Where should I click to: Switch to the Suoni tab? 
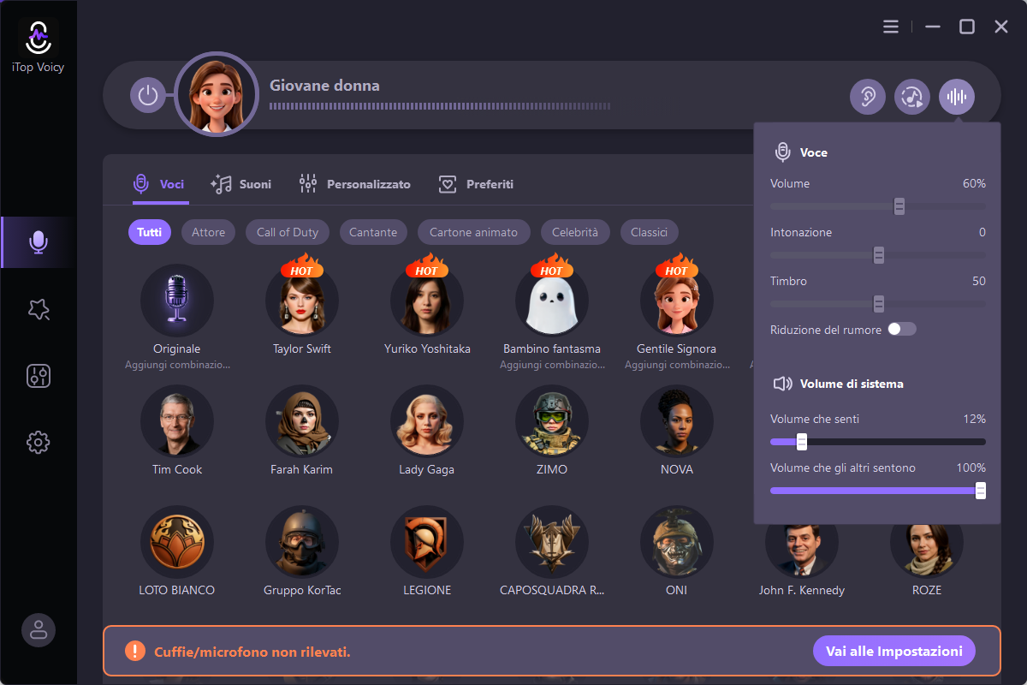click(x=241, y=184)
